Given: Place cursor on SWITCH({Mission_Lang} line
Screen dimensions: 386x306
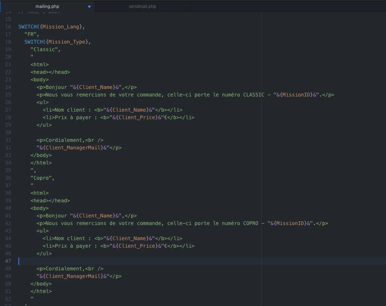Looking at the screenshot, I should (52, 27).
